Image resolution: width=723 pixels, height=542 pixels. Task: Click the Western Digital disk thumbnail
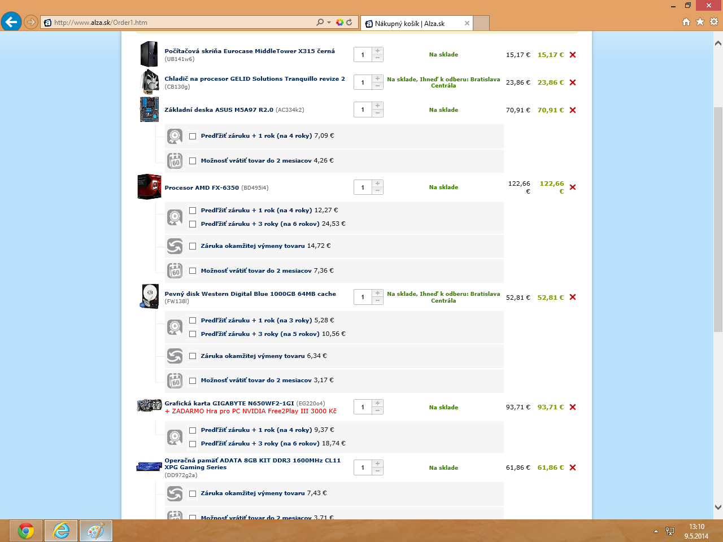pos(150,296)
